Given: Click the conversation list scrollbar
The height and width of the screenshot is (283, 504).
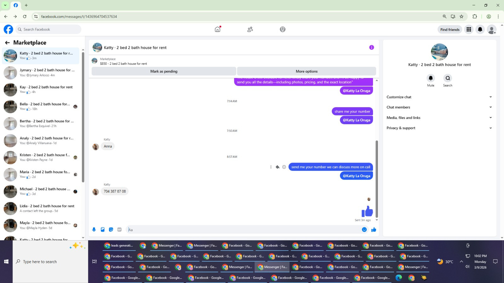Looking at the screenshot, I should tap(83, 117).
